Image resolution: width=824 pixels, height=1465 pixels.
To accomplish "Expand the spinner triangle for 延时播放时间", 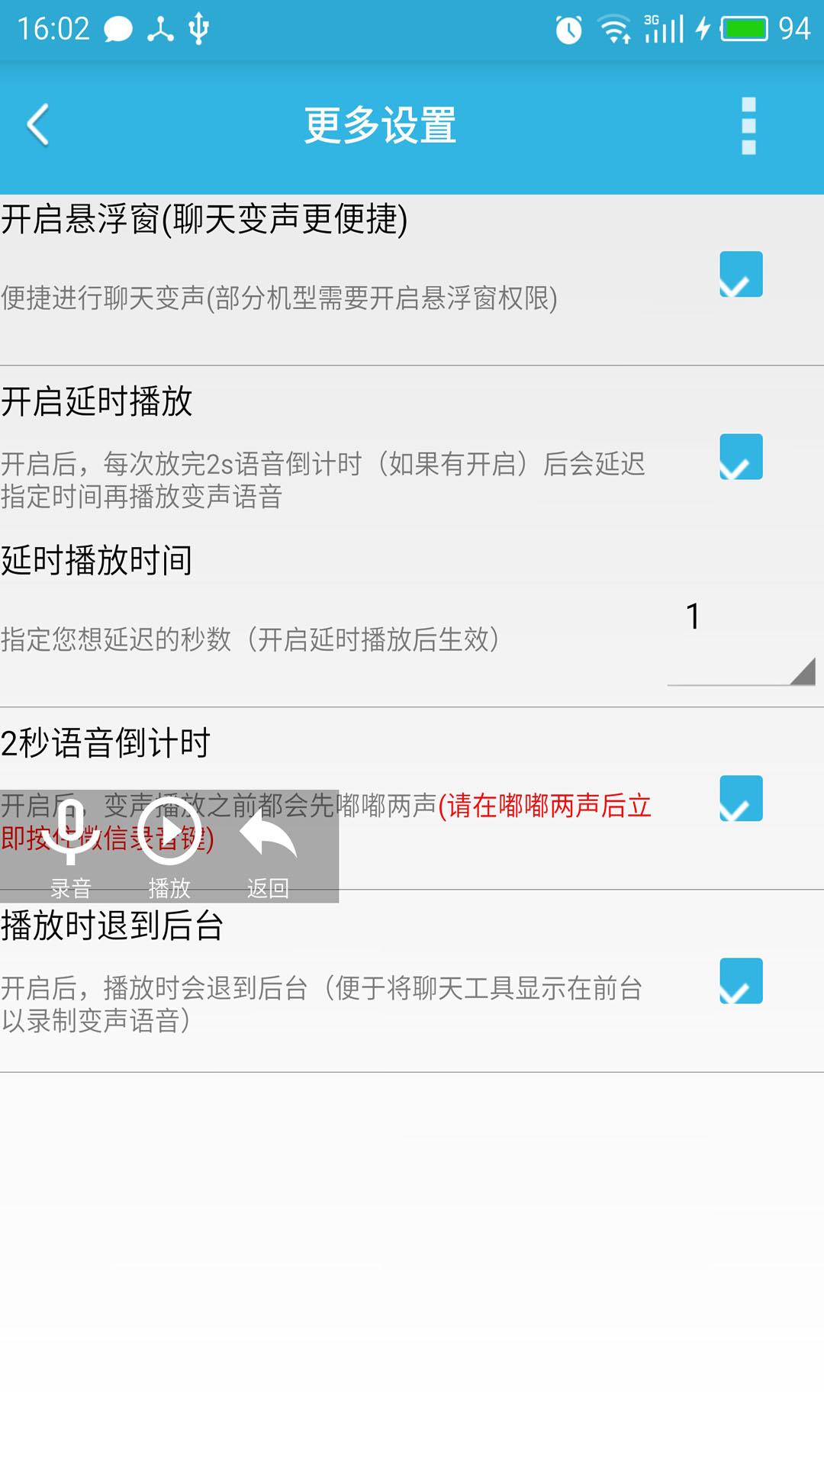I will pos(803,671).
